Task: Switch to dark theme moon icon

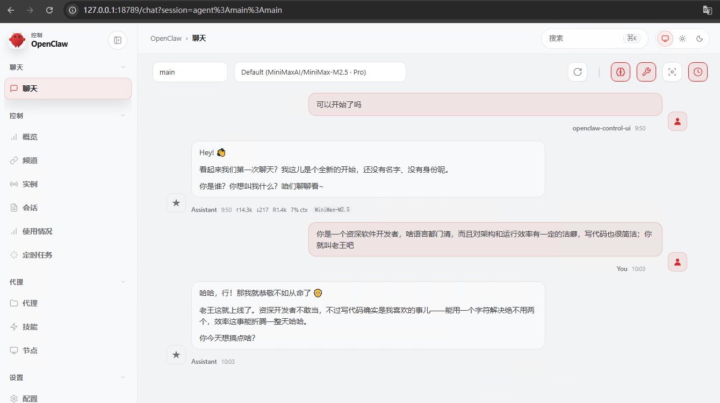Action: pyautogui.click(x=700, y=39)
